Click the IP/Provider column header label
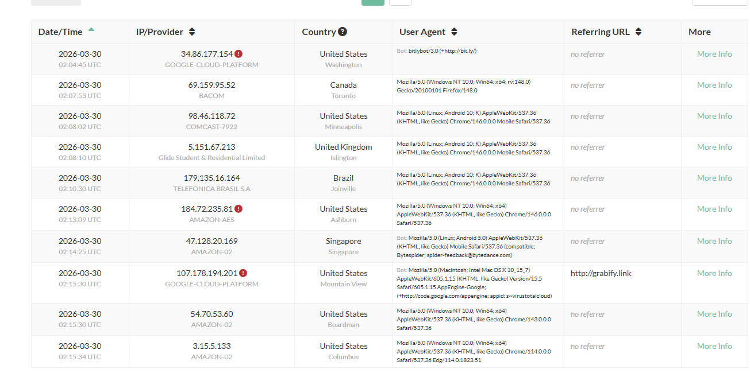The image size is (750, 373). pyautogui.click(x=160, y=32)
